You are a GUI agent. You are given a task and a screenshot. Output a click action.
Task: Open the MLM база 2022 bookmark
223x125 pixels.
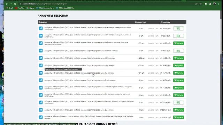click(x=65, y=8)
